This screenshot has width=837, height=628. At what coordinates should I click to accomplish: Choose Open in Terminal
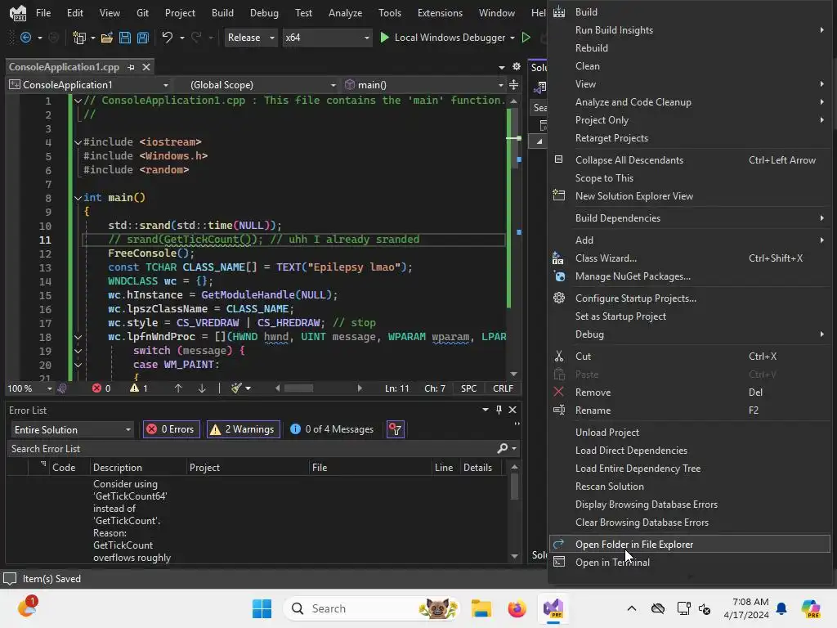(690, 563)
